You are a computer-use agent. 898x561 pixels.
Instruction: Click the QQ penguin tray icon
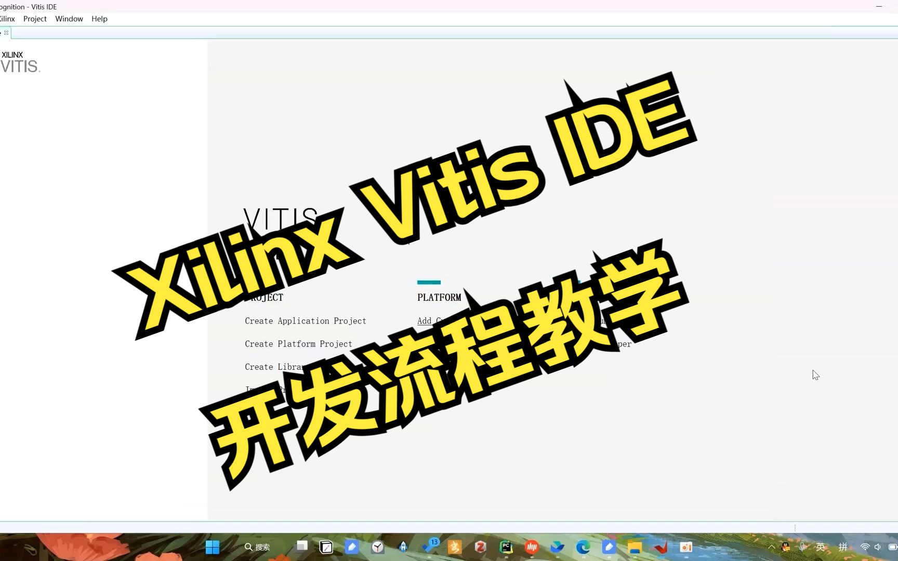(x=786, y=547)
